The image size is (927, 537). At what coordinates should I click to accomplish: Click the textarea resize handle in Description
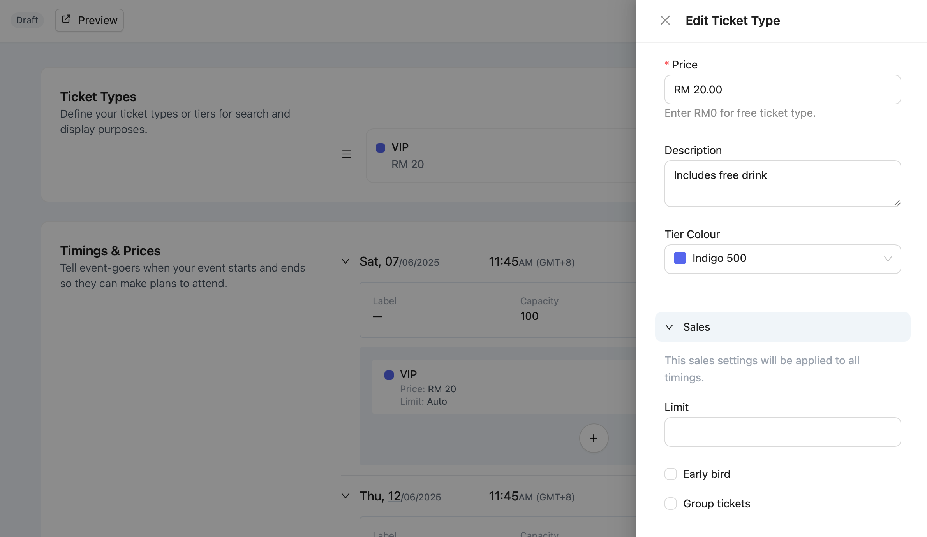(897, 203)
